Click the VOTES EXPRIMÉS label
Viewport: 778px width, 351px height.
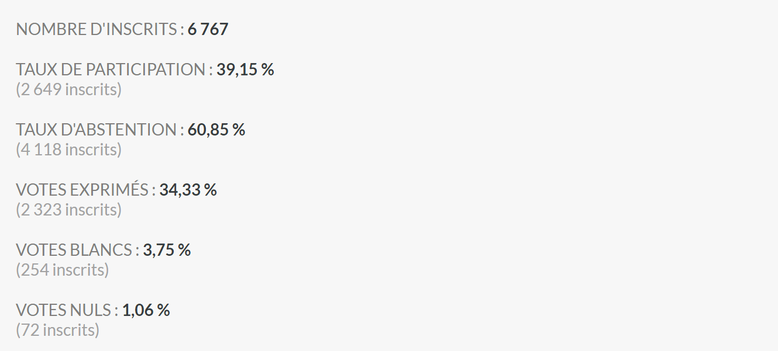[82, 190]
